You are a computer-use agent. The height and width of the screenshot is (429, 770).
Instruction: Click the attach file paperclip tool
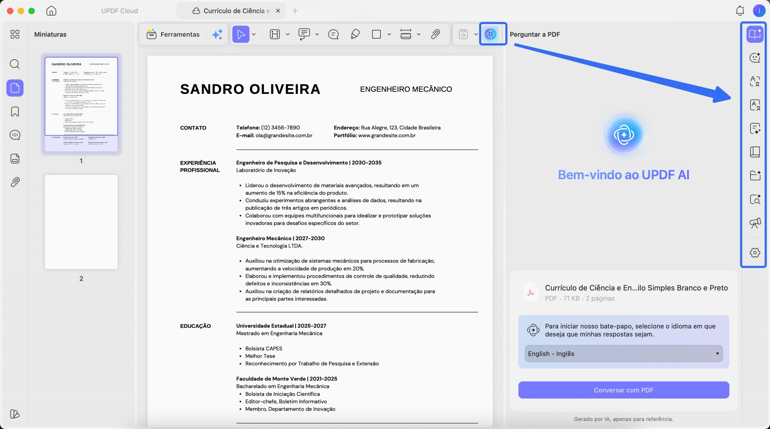coord(436,34)
